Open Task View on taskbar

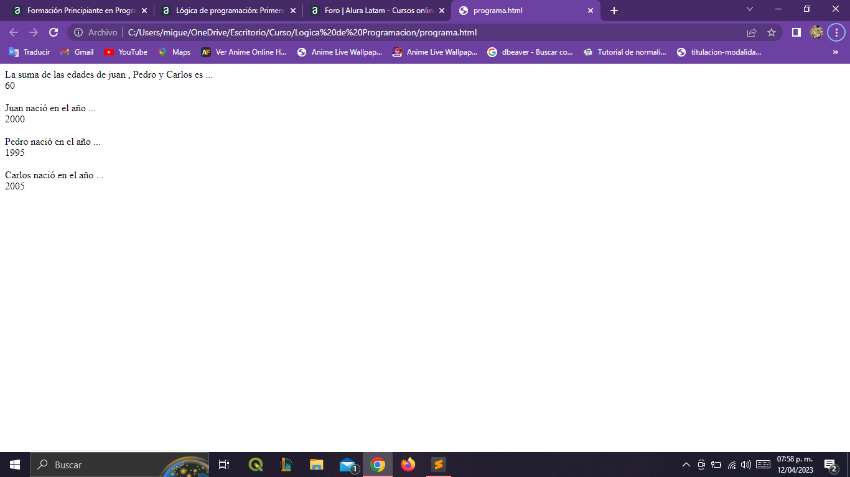[x=224, y=465]
